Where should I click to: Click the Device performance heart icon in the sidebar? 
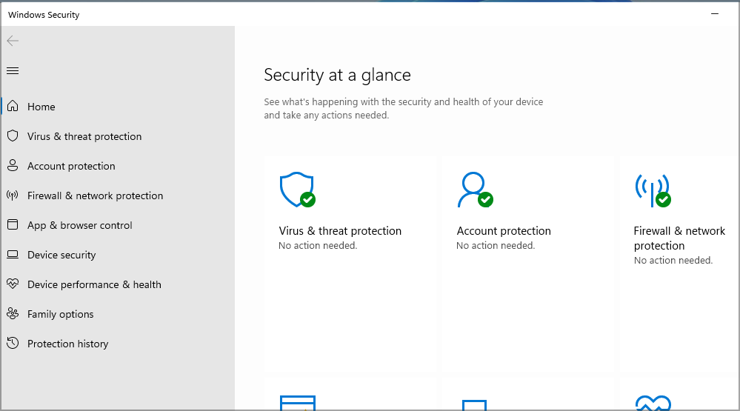coord(13,284)
